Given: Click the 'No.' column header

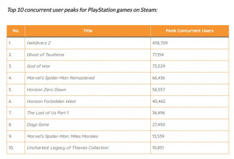Looking at the screenshot, I should [x=16, y=31].
